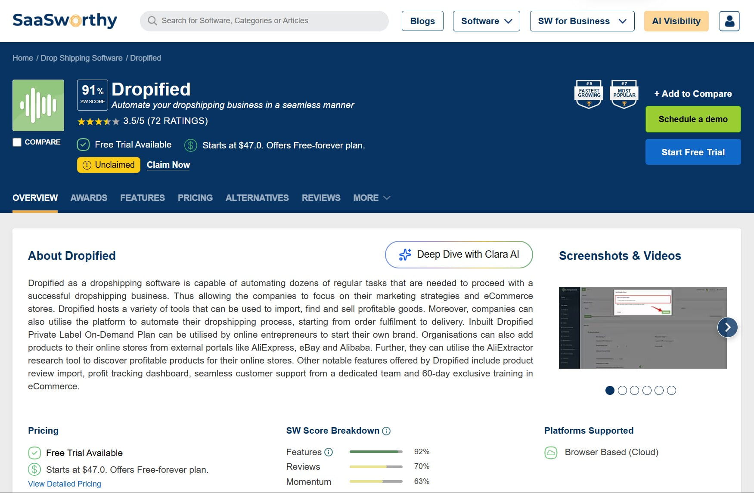The width and height of the screenshot is (754, 493).
Task: Go to Home breadcrumb
Action: [23, 58]
